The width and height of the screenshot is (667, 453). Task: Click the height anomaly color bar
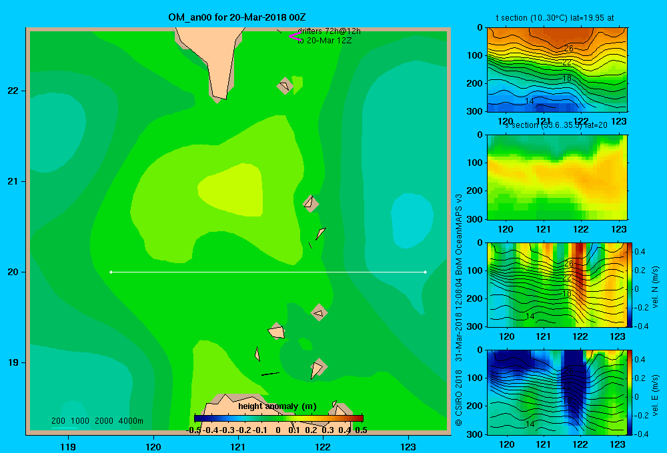279,418
